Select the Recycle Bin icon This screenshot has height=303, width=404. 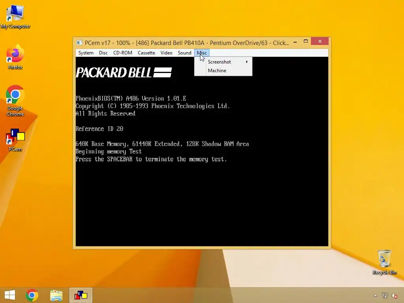tap(384, 262)
